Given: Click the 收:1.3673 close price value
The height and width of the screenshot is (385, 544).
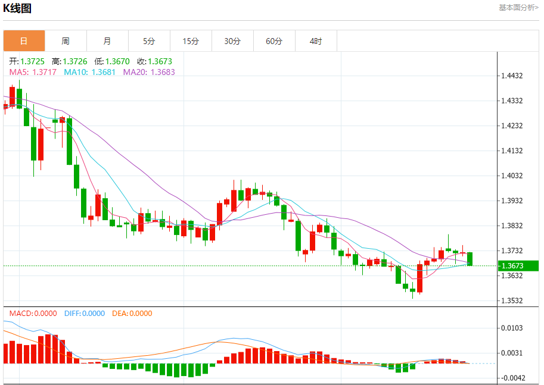Looking at the screenshot, I should (x=154, y=61).
